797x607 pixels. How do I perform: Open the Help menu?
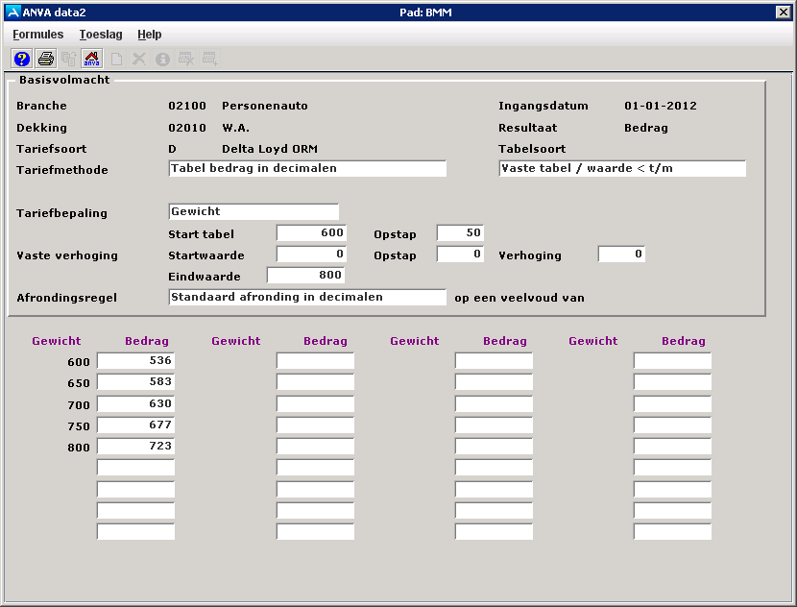pyautogui.click(x=149, y=35)
